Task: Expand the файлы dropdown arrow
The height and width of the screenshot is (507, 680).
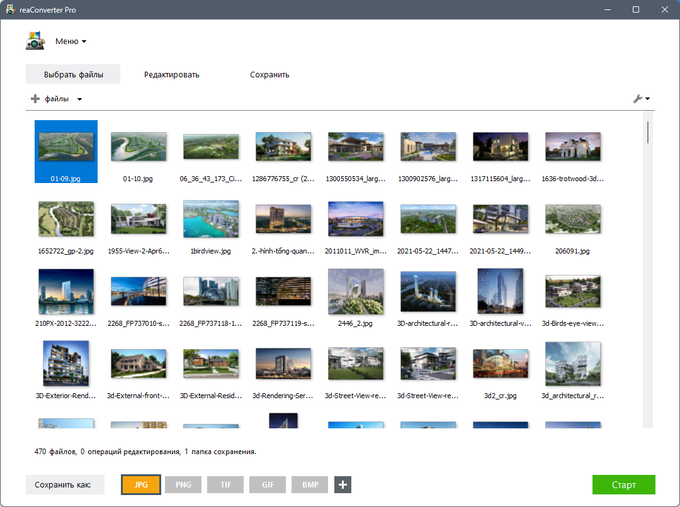Action: pyautogui.click(x=79, y=99)
